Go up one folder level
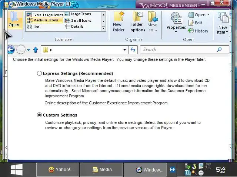 pyautogui.click(x=36, y=50)
